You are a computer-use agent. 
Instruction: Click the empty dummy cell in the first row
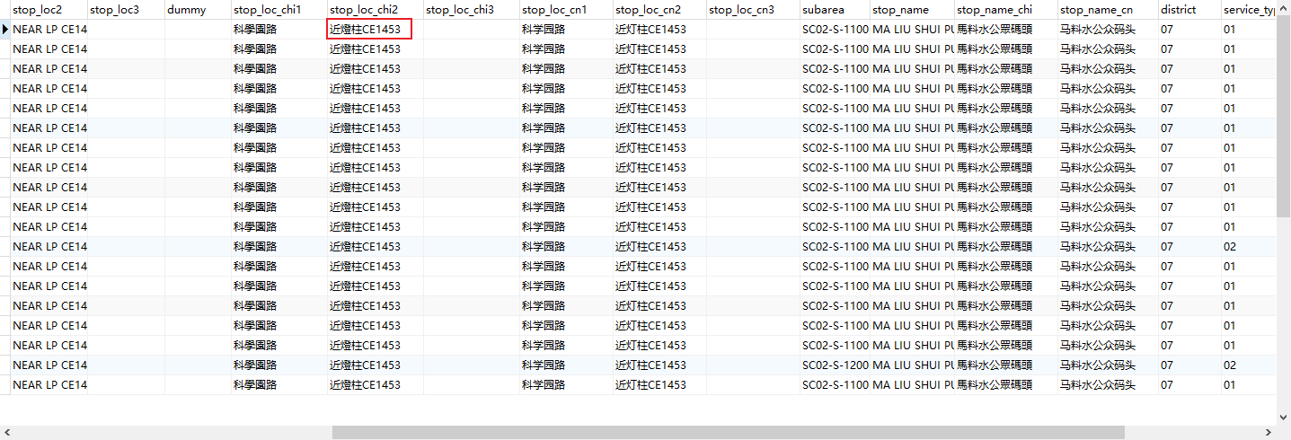pyautogui.click(x=198, y=30)
